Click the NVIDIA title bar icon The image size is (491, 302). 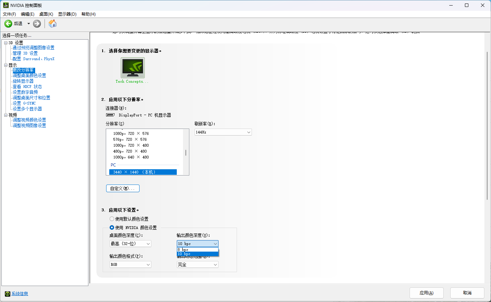6,5
